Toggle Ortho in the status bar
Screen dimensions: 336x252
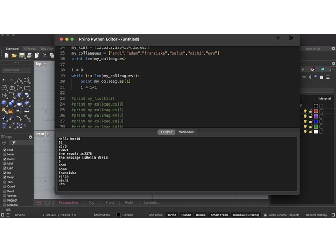[x=172, y=215]
